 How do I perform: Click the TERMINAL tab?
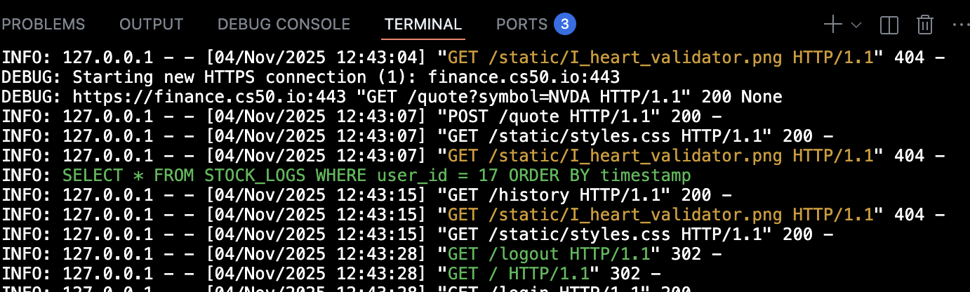(x=423, y=25)
